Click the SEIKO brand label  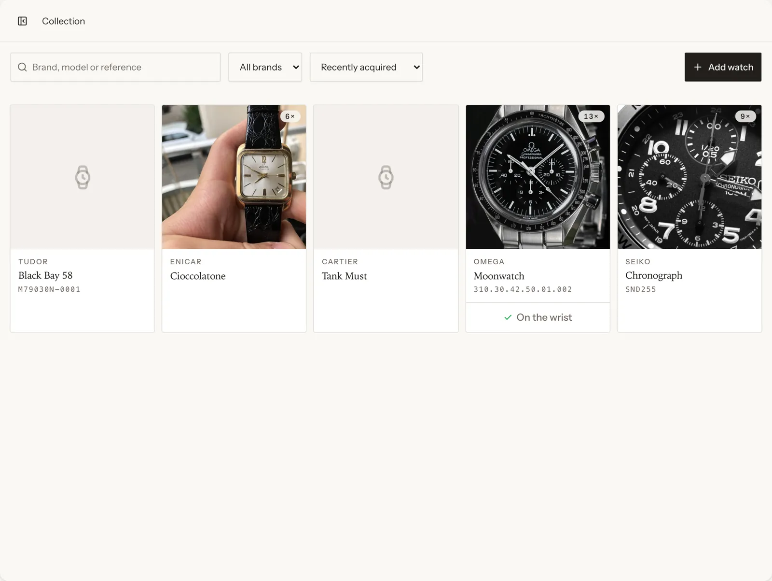point(638,262)
